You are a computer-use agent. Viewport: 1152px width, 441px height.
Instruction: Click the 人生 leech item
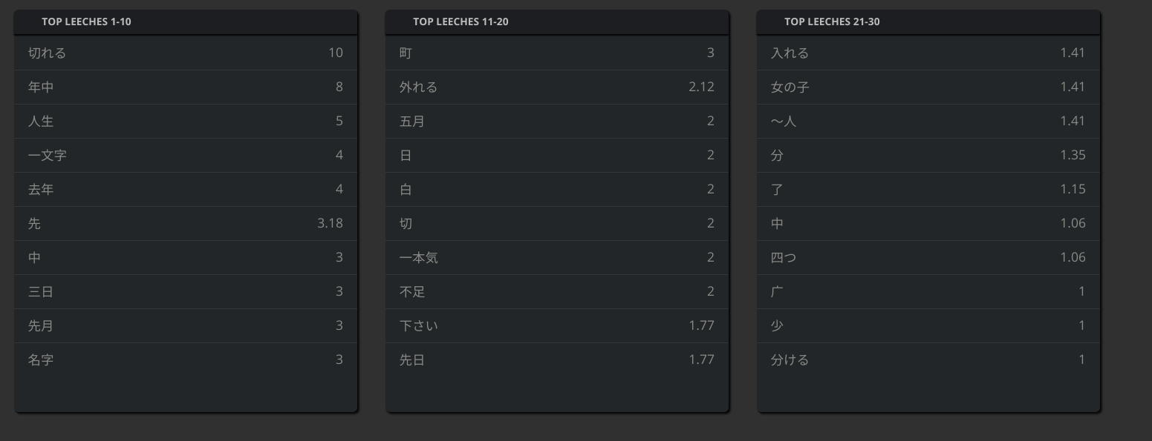click(x=186, y=122)
